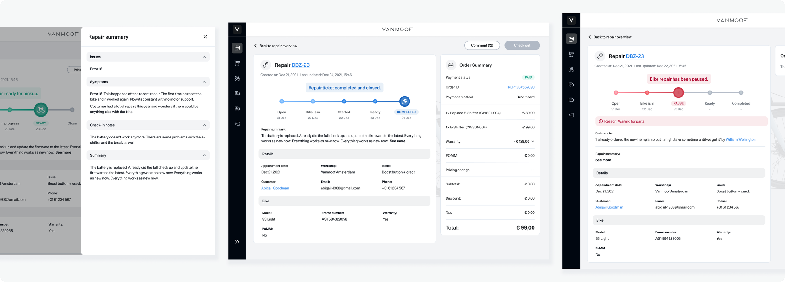
Task: Click back chevron arrow in middle window
Action: 255,46
